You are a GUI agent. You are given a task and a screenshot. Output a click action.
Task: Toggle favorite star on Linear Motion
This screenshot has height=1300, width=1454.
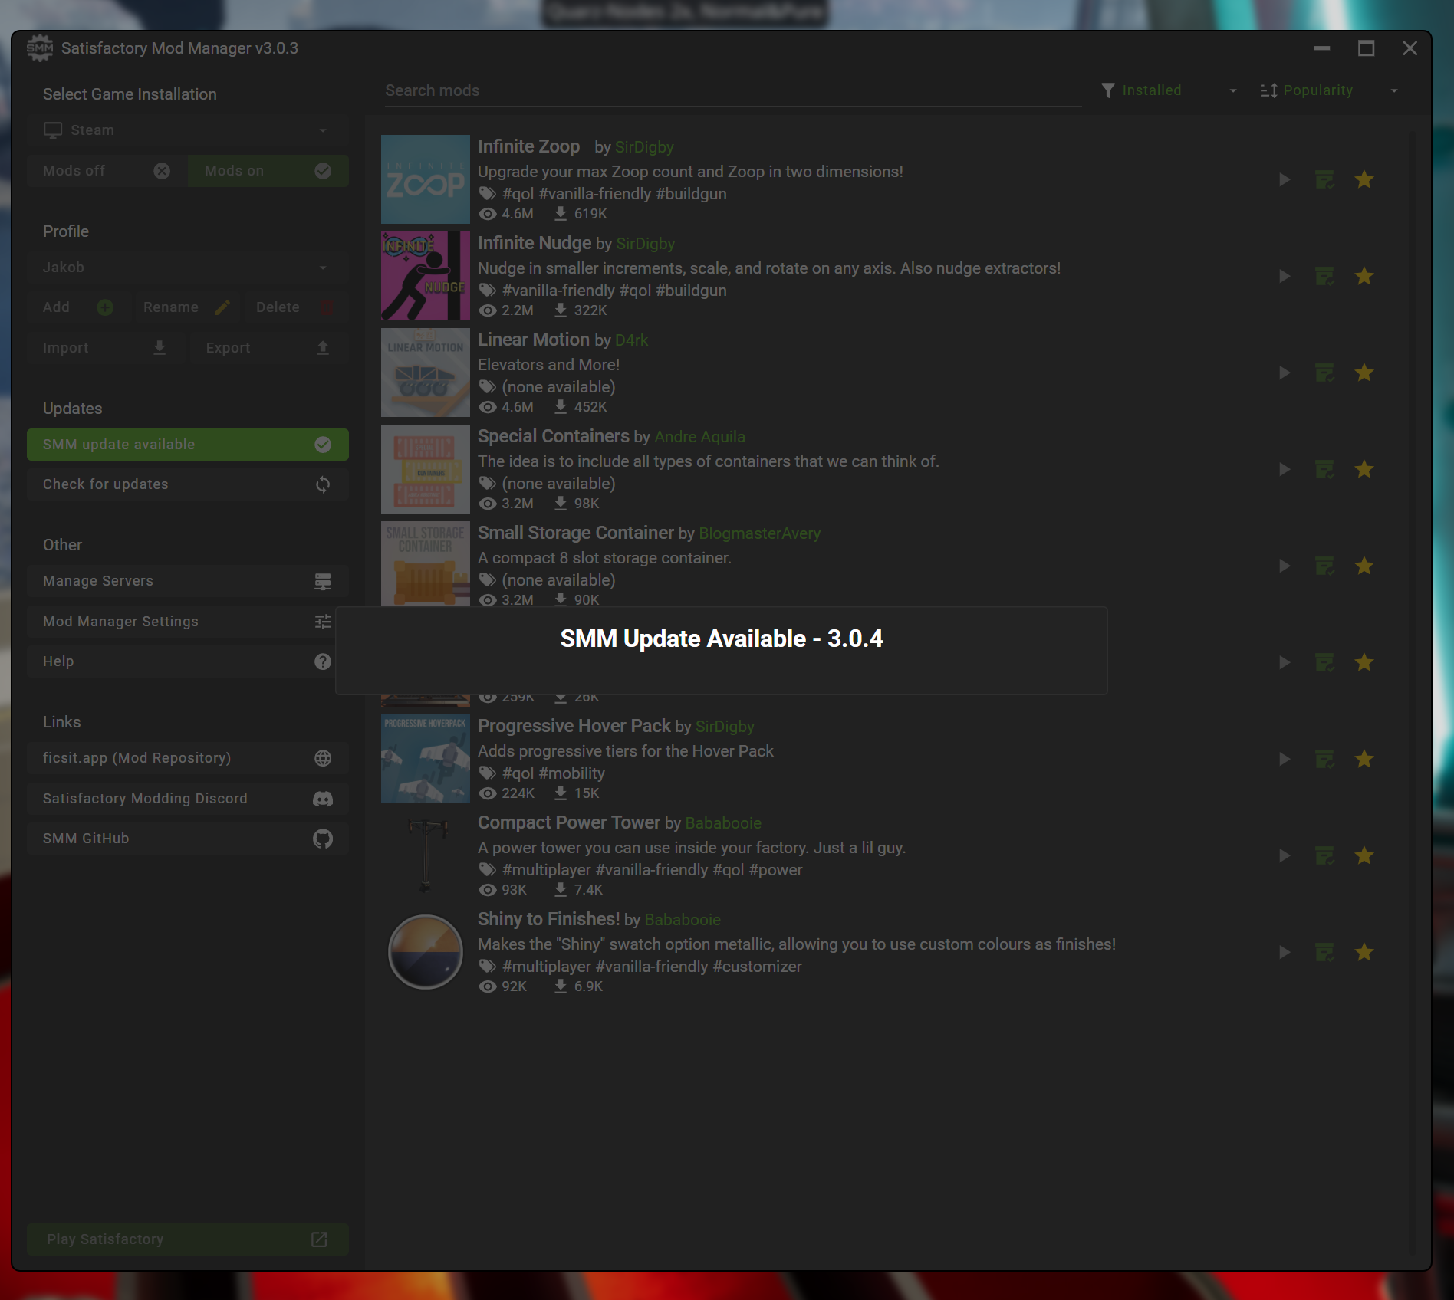(1364, 373)
